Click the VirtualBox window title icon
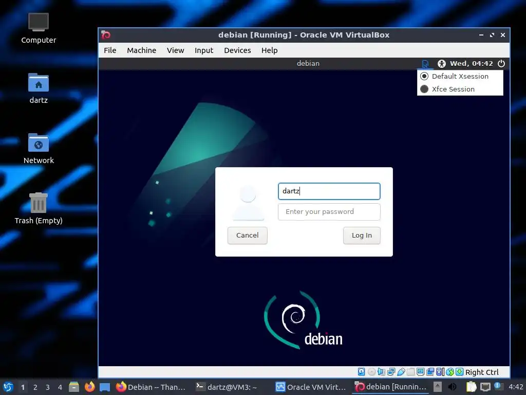 point(106,35)
